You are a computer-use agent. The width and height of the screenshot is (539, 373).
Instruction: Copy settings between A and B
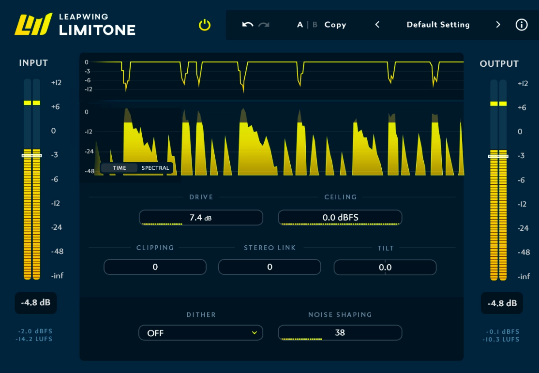(335, 25)
